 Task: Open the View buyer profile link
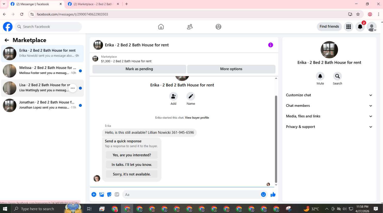(x=197, y=118)
